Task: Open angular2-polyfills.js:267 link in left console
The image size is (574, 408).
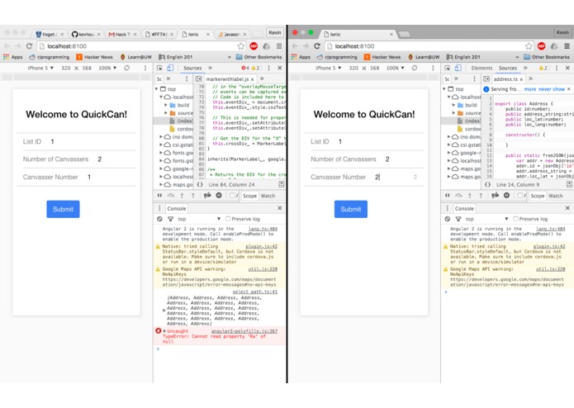Action: coord(244,331)
